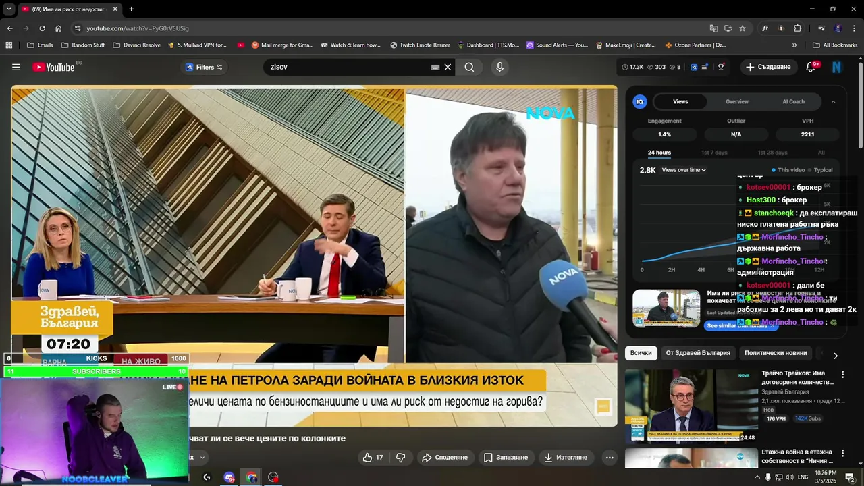Open options for Етажна война video
864x486 pixels.
(842, 452)
